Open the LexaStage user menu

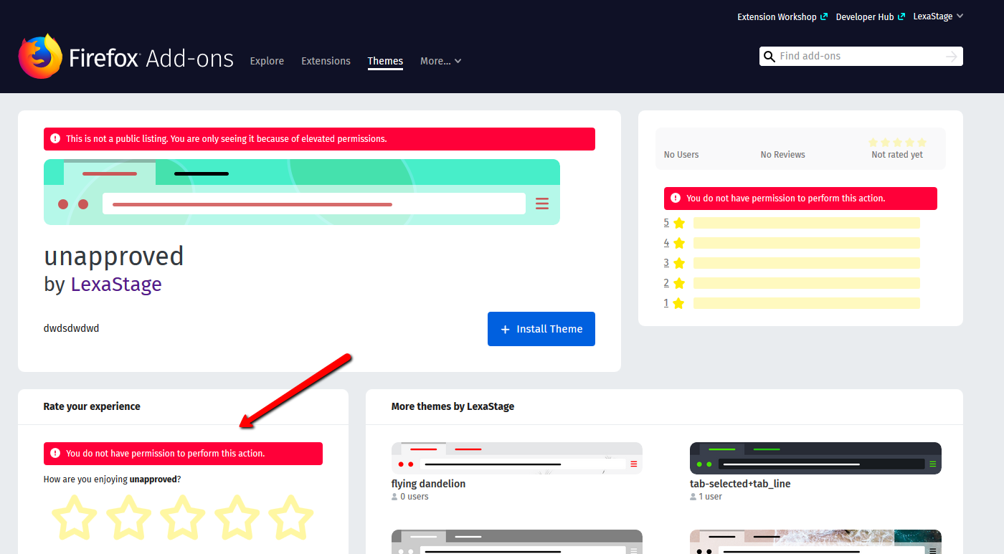(938, 16)
